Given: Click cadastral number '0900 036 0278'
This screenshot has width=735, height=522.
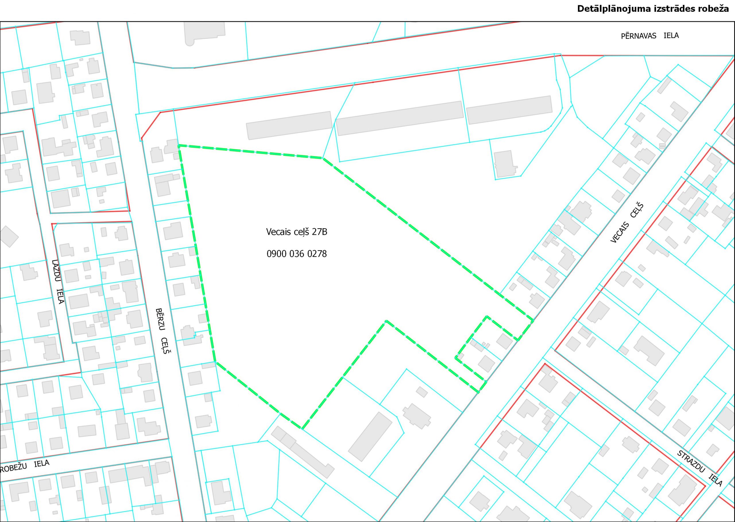Looking at the screenshot, I should point(297,254).
